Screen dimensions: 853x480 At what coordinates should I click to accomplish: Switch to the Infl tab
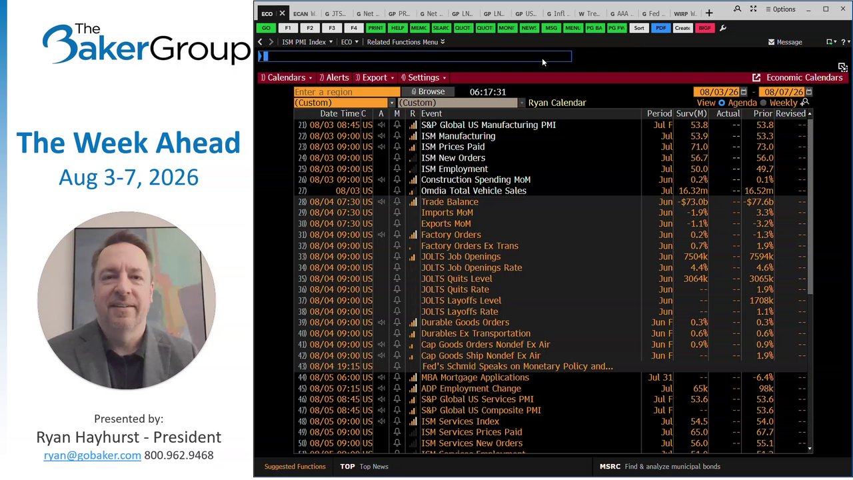(x=558, y=13)
